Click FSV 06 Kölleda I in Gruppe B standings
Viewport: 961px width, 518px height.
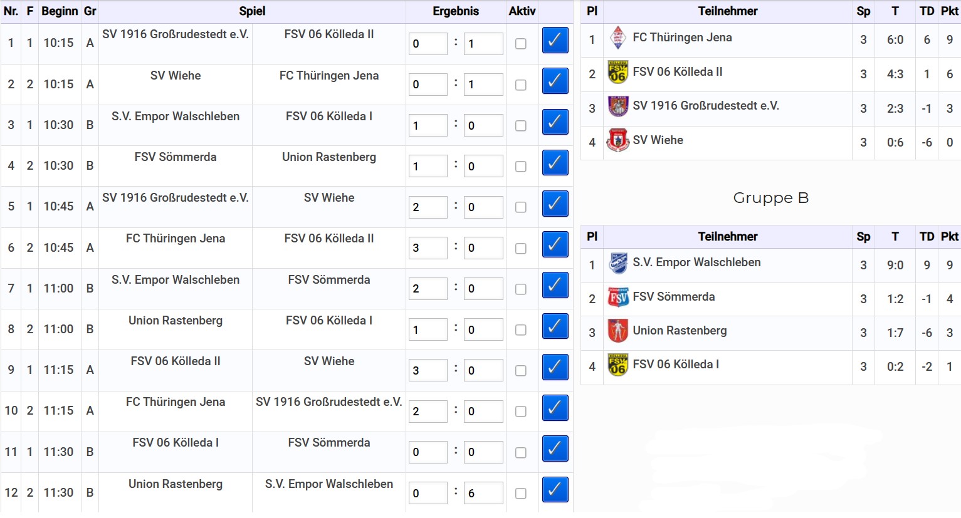pos(676,365)
